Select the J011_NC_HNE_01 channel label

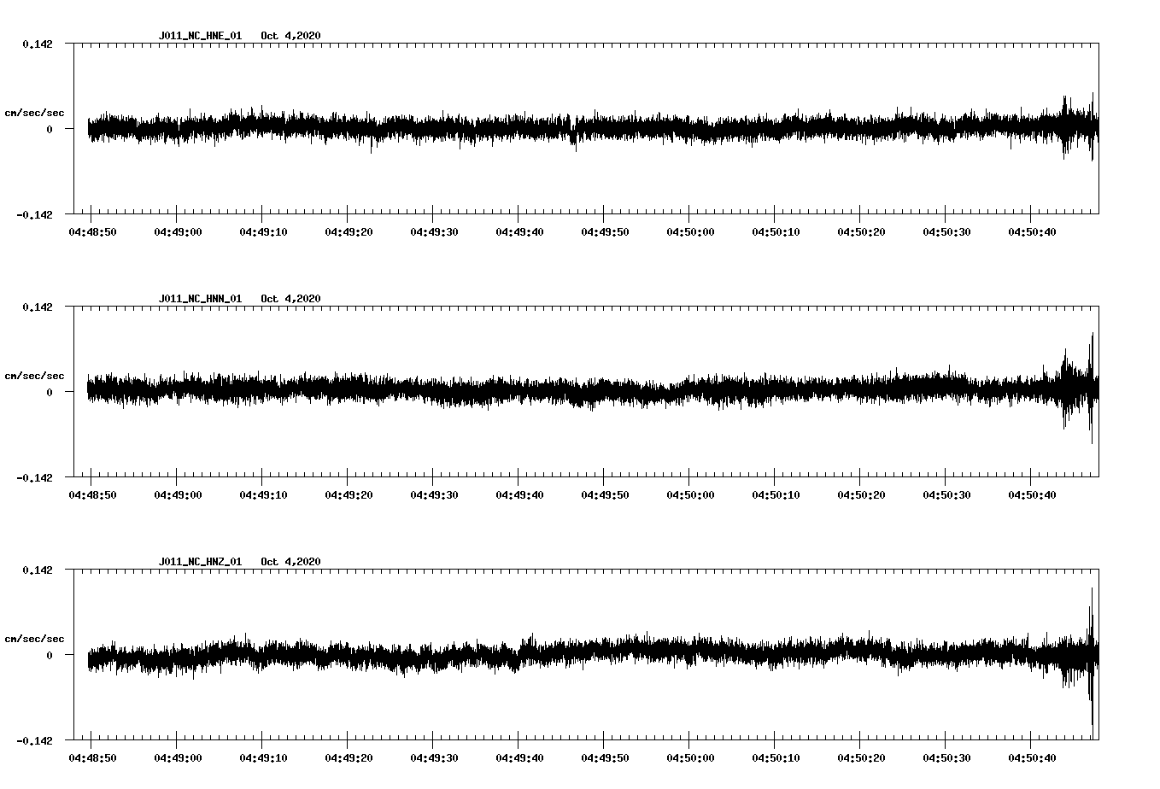click(x=199, y=37)
